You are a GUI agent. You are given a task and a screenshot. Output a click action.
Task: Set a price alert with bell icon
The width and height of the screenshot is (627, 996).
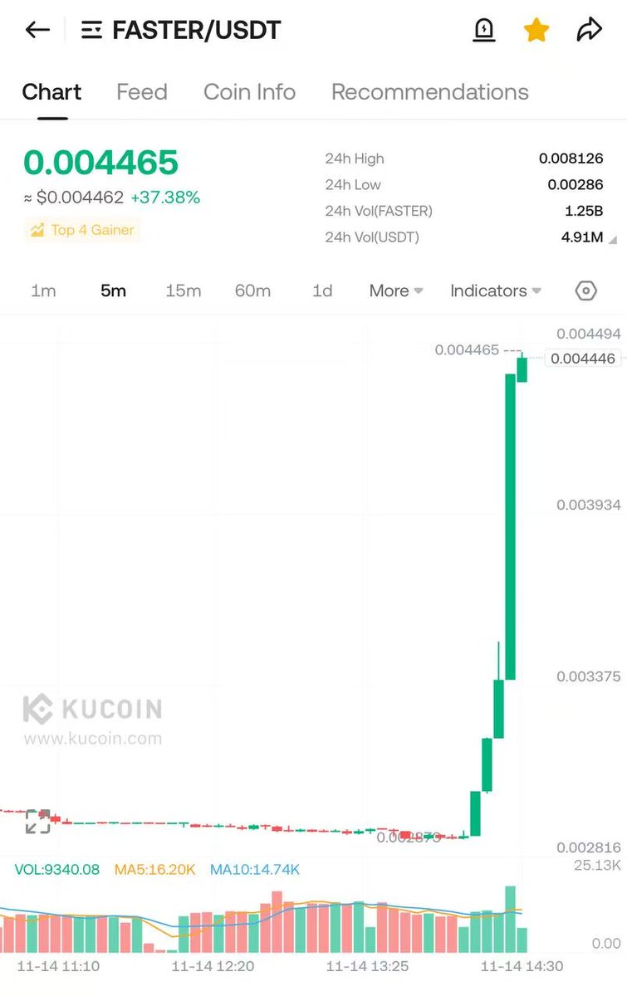pos(483,31)
